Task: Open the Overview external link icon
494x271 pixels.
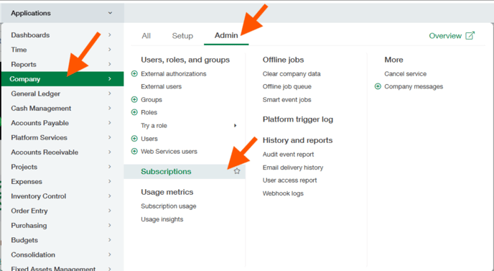Action: click(x=470, y=36)
